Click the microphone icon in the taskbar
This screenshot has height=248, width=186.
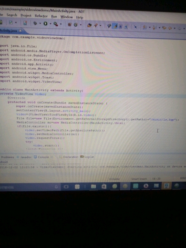(56, 186)
